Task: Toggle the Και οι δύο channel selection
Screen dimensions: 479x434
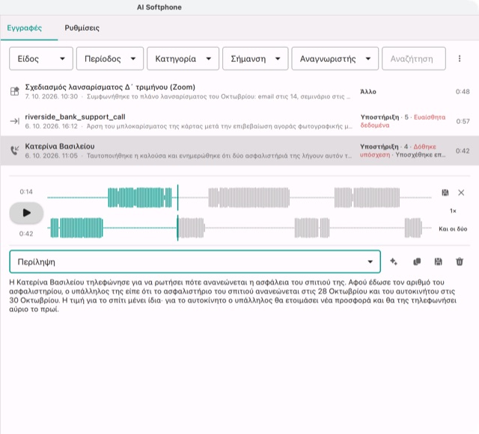Action: pos(453,229)
